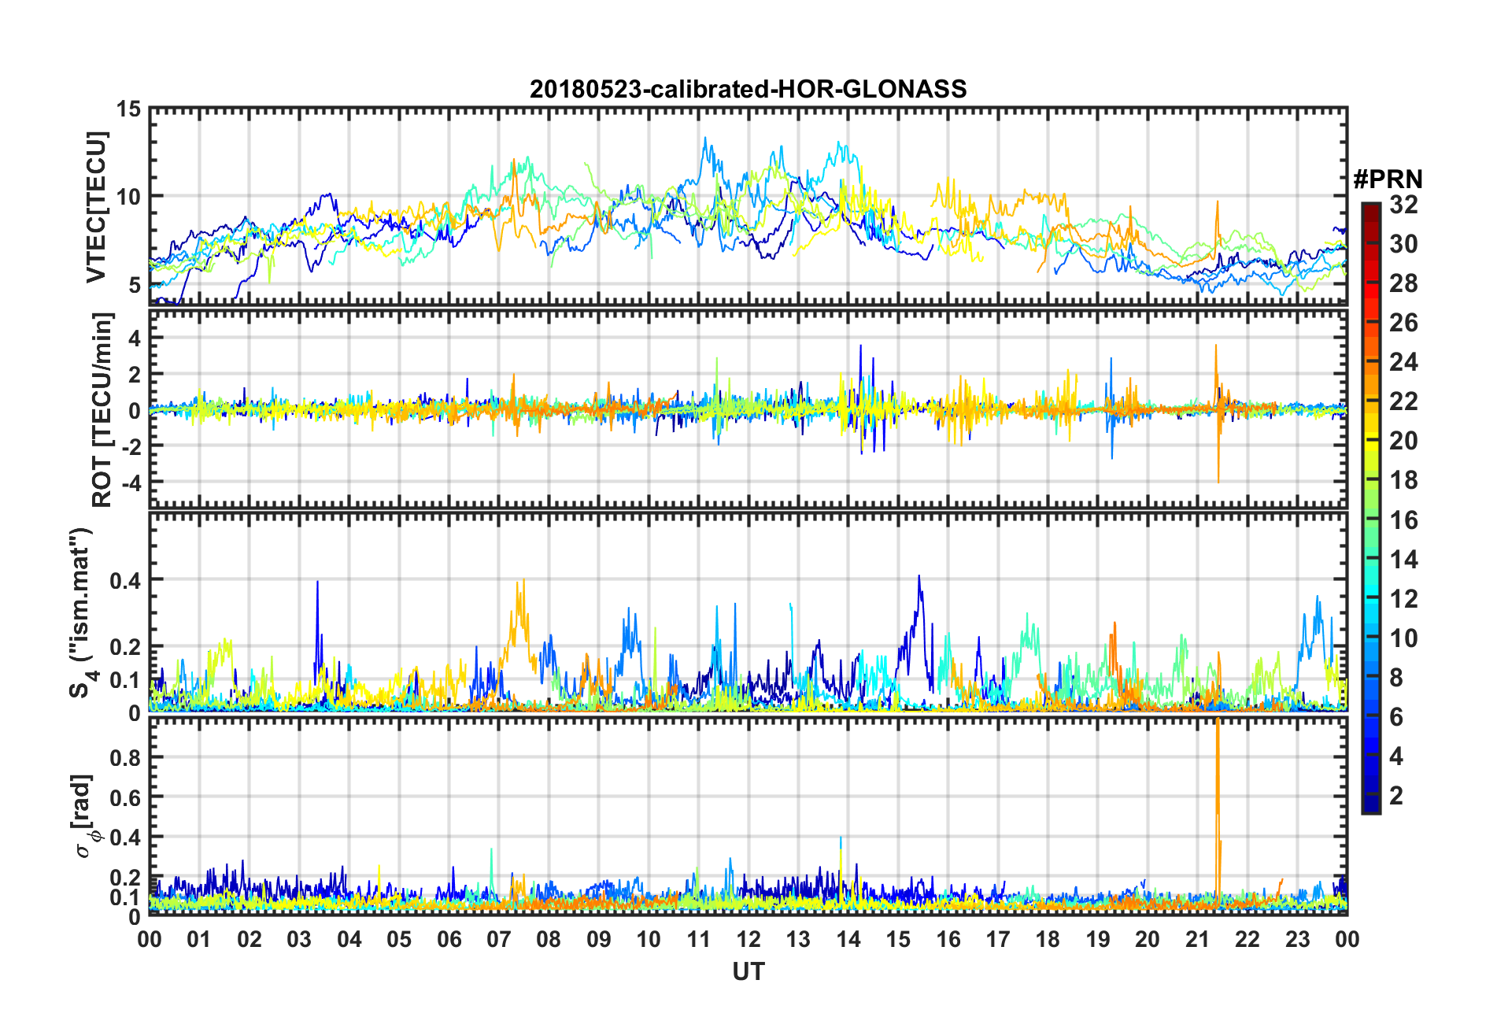This screenshot has height=1017, width=1497.
Task: Select UT axis tick label "21"
Action: click(1197, 939)
